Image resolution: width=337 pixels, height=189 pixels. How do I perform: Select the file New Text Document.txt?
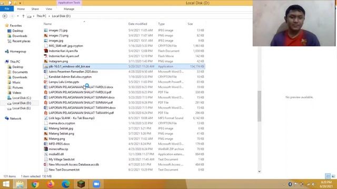tap(64, 170)
